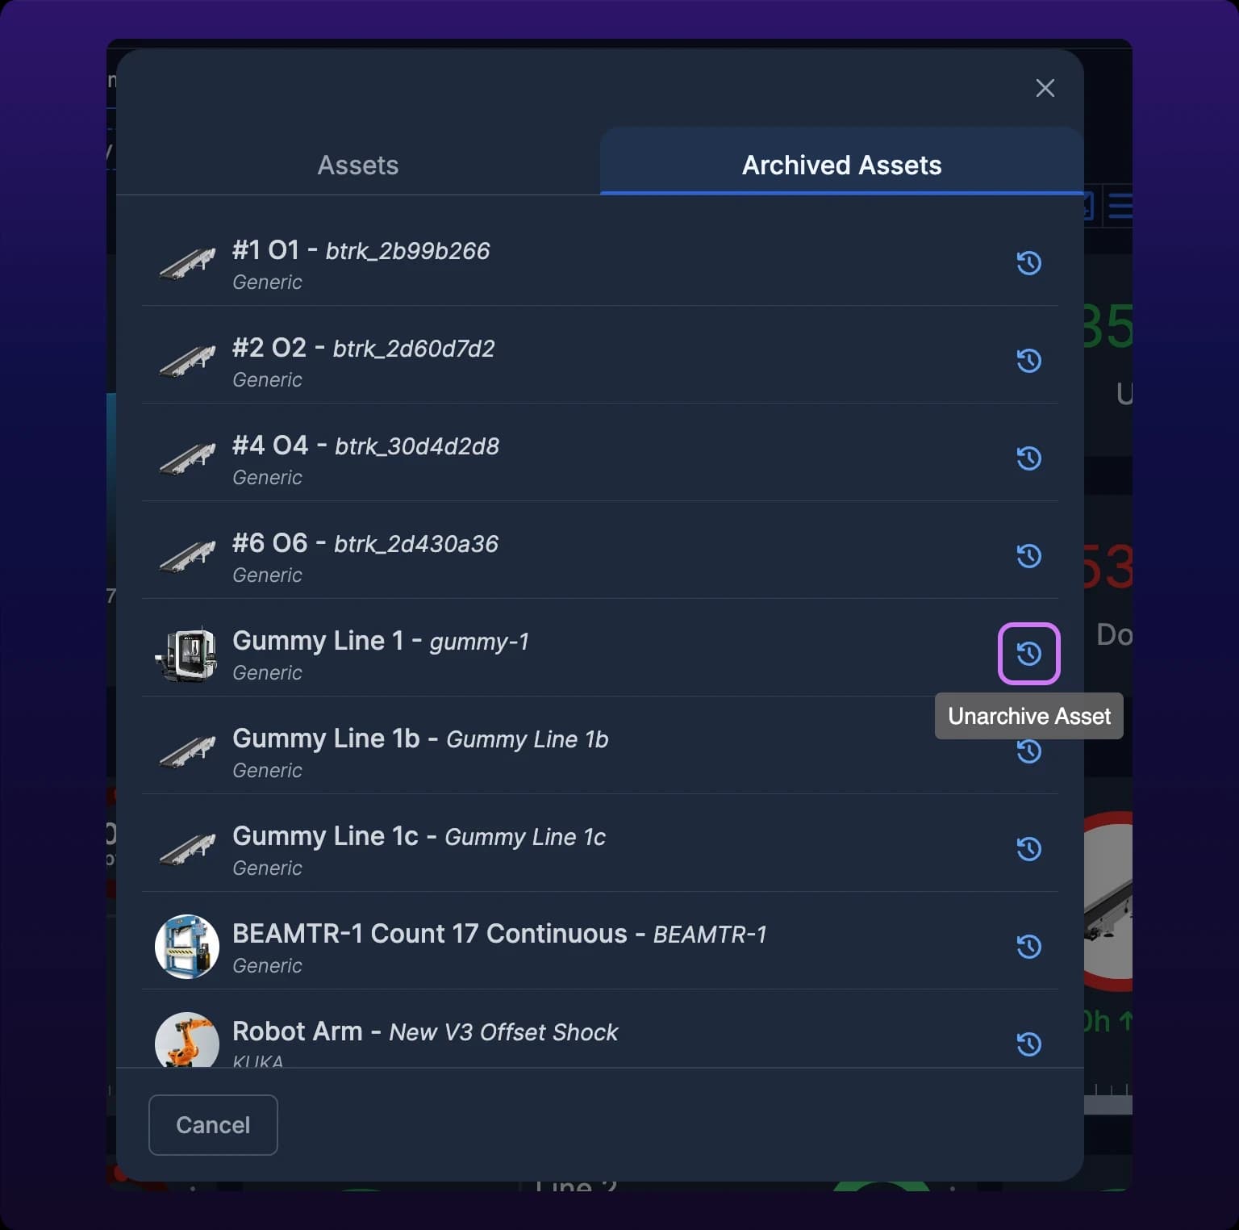
Task: Click the Robot Arm KUKA thumbnail
Action: [x=187, y=1041]
